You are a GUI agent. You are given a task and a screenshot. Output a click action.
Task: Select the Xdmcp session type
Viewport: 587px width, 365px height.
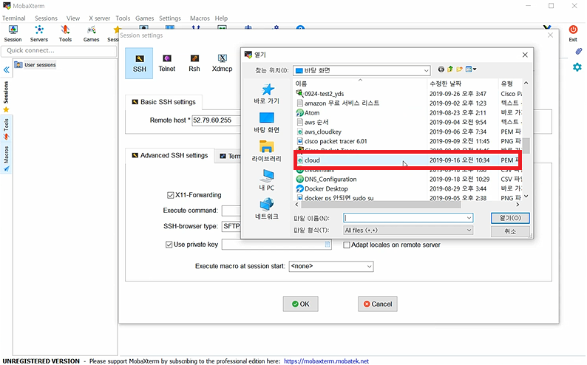[222, 63]
